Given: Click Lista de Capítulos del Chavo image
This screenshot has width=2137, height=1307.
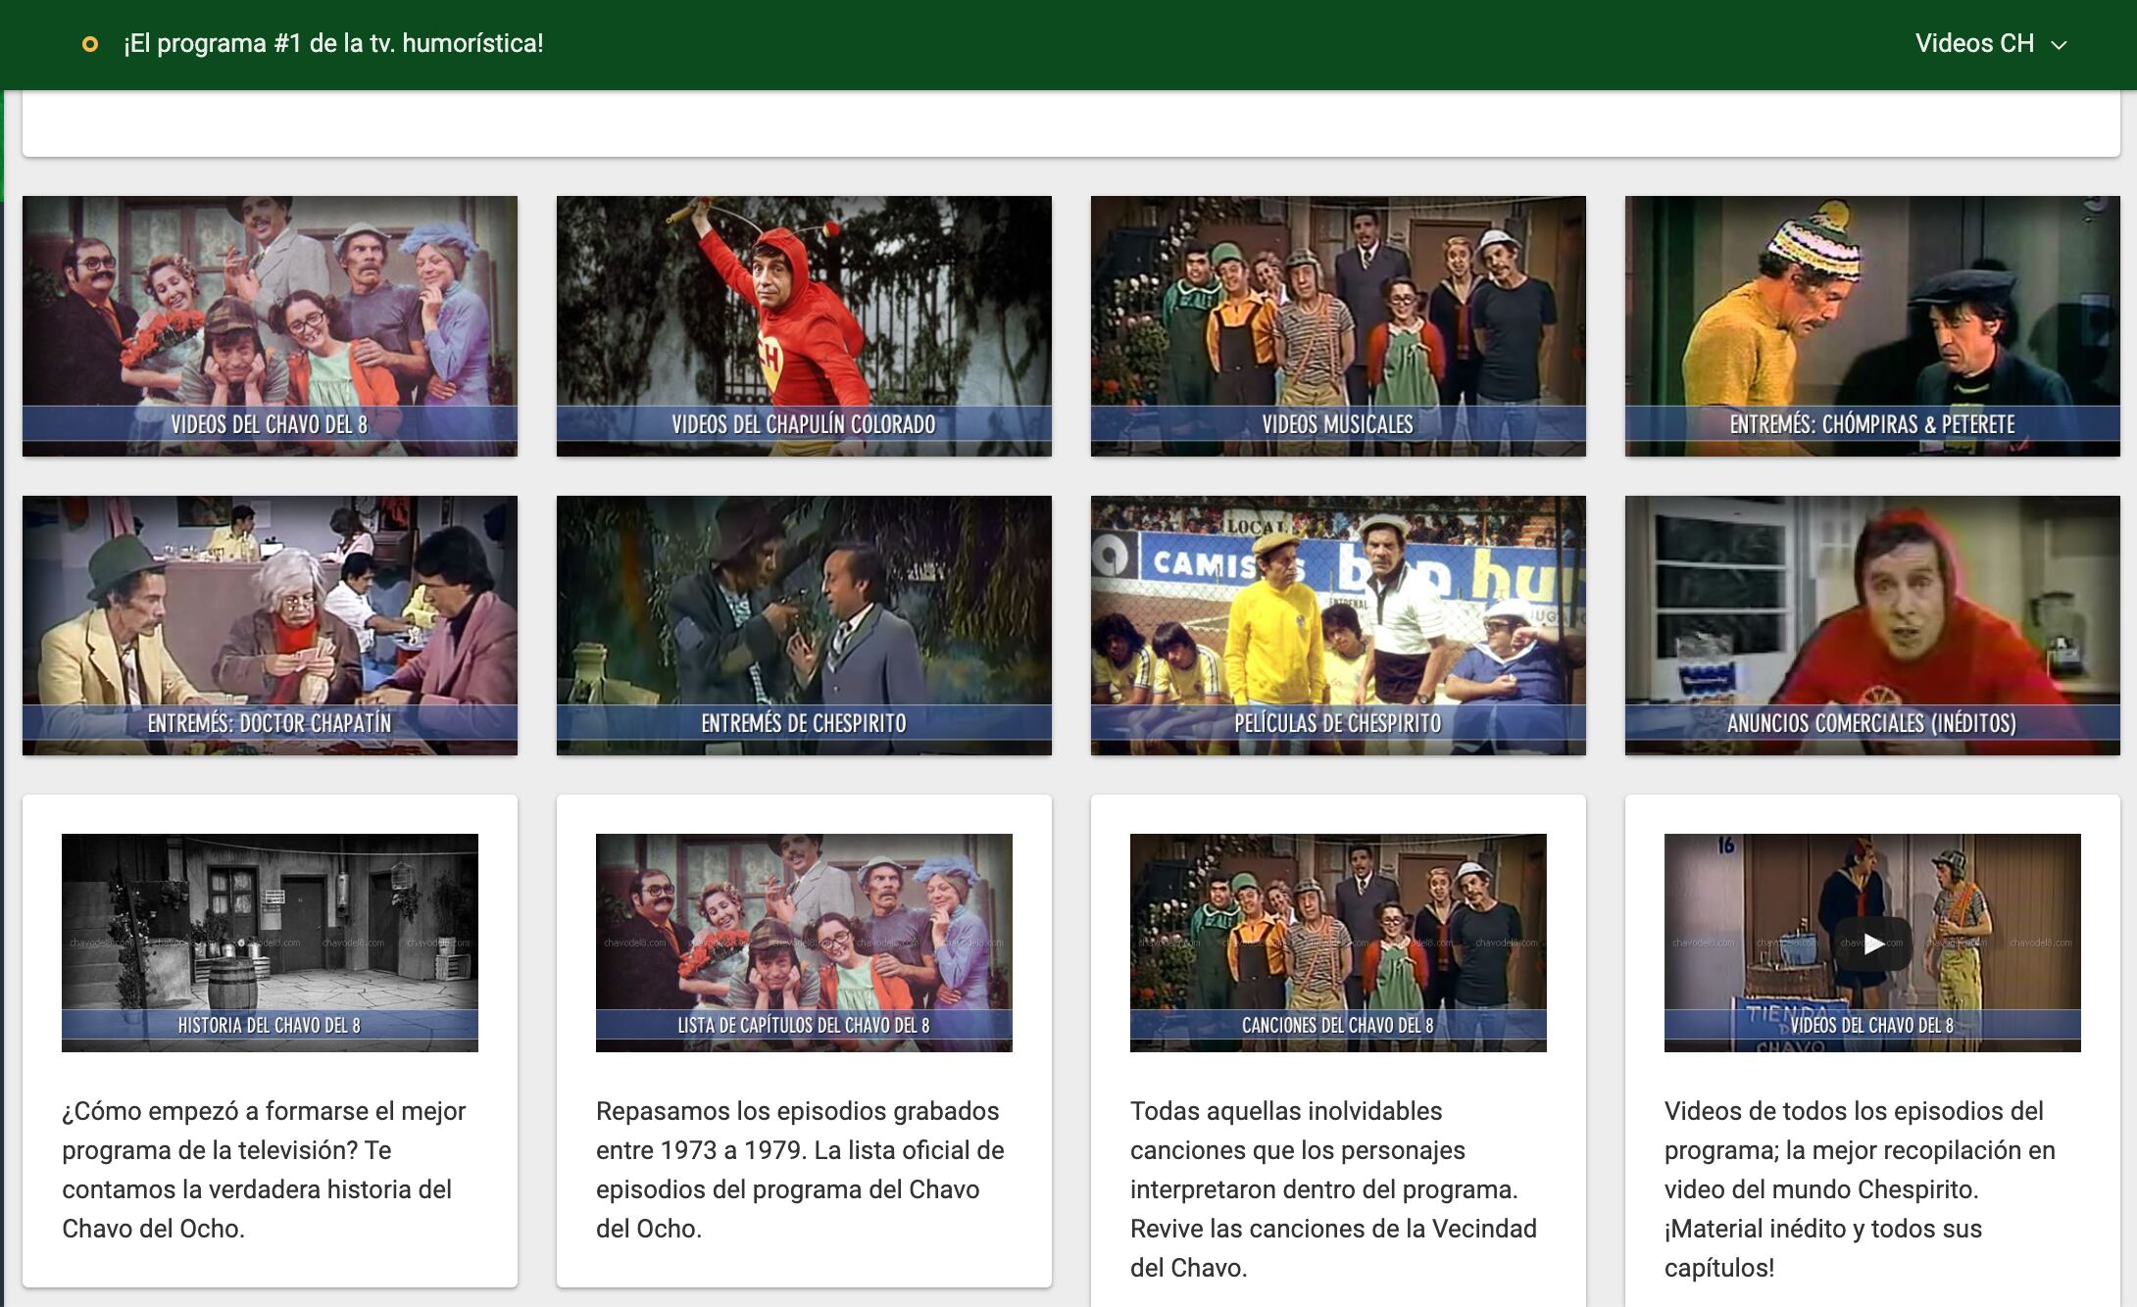Looking at the screenshot, I should (x=804, y=942).
